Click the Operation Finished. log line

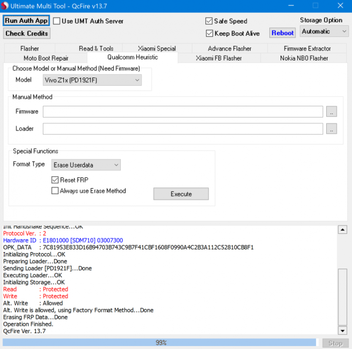[28, 324]
